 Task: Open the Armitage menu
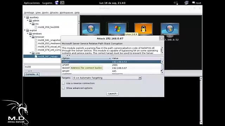tap(29, 13)
